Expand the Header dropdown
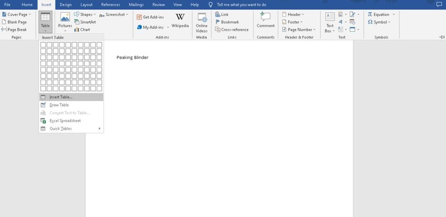This screenshot has height=217, width=446. [x=303, y=14]
